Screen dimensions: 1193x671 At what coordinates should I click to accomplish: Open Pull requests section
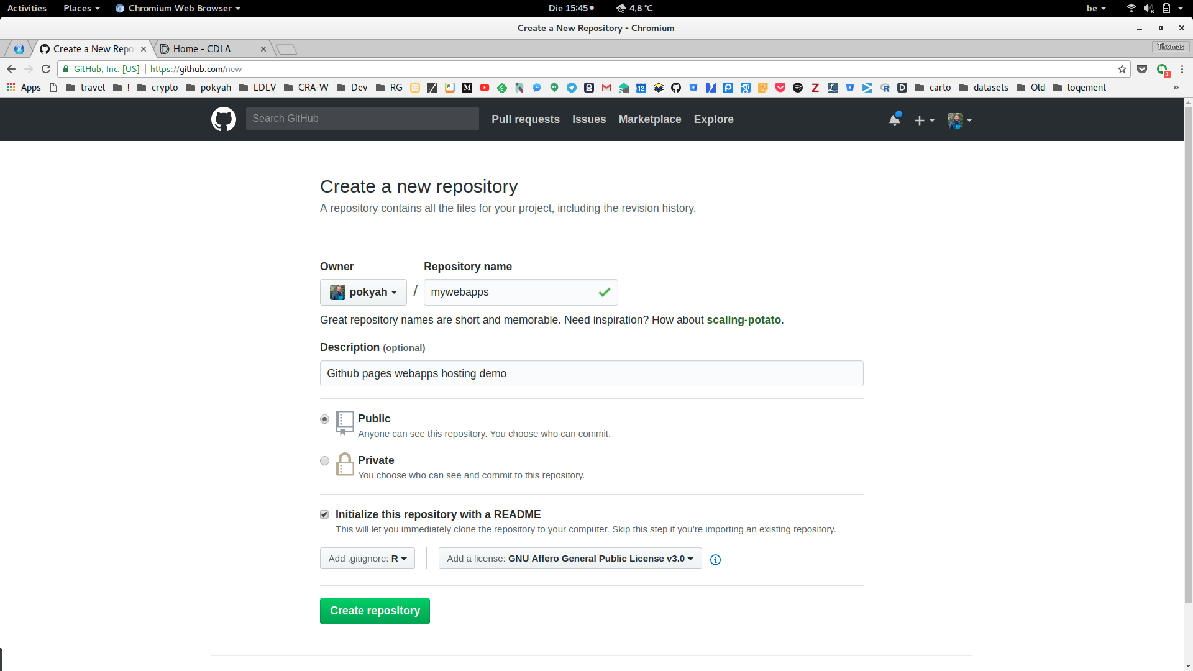(x=525, y=119)
